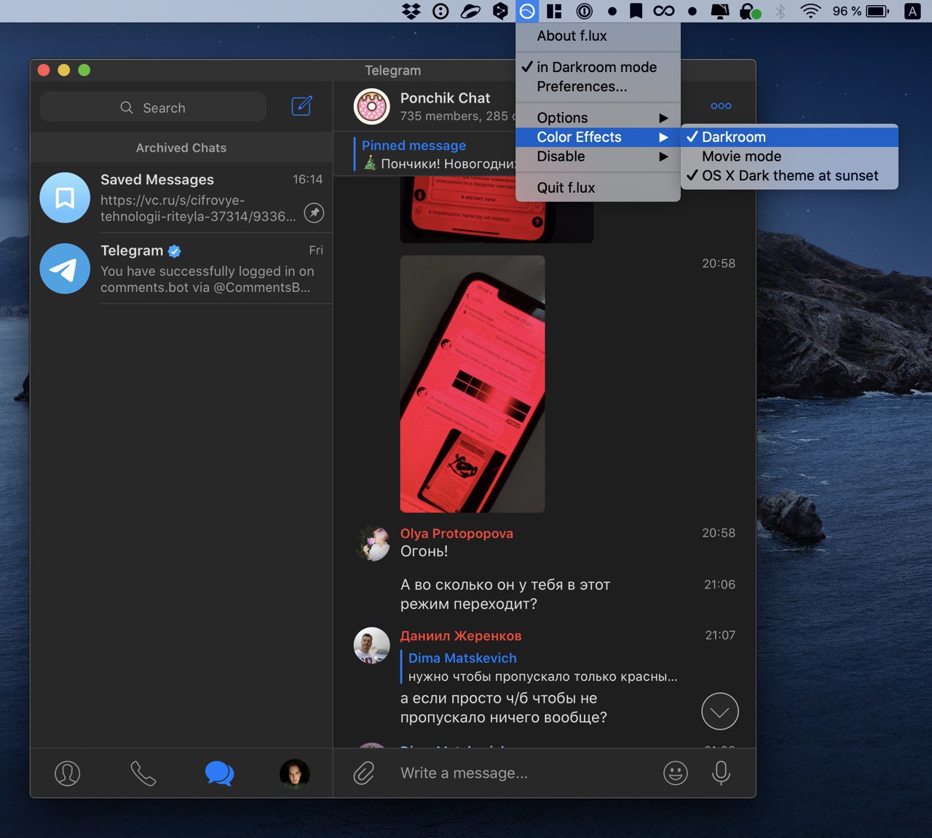Click the Saved Messages bookmark avatar
Image resolution: width=932 pixels, height=838 pixels.
(x=65, y=197)
